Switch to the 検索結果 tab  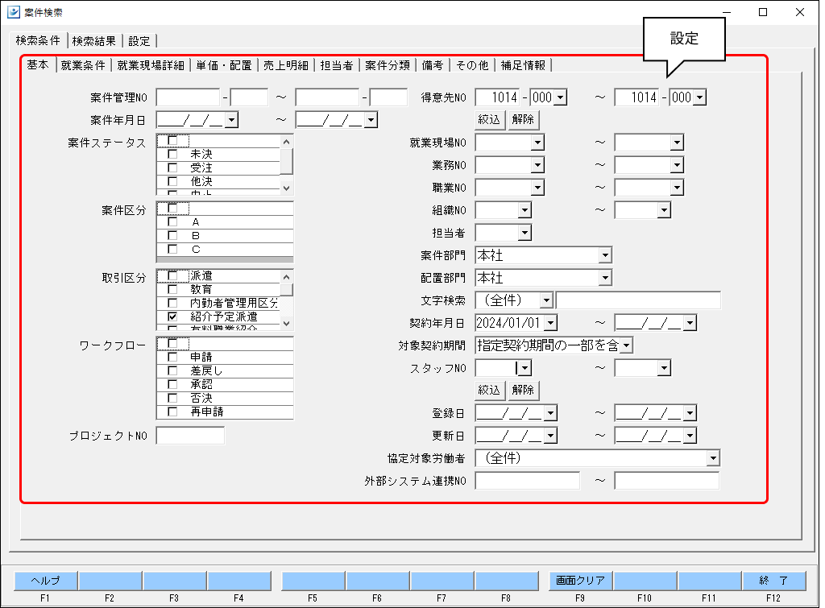click(x=93, y=41)
